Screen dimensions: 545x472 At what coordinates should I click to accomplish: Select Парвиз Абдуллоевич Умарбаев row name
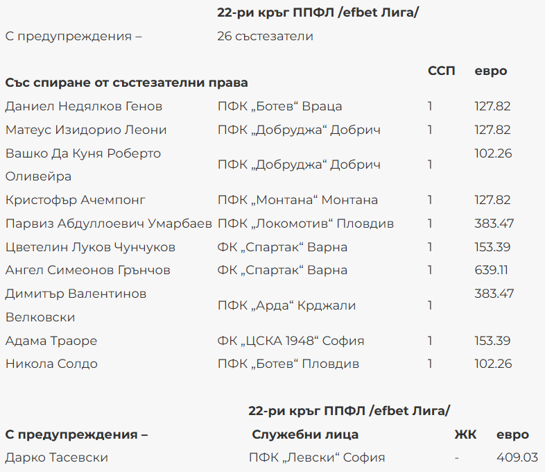click(109, 224)
